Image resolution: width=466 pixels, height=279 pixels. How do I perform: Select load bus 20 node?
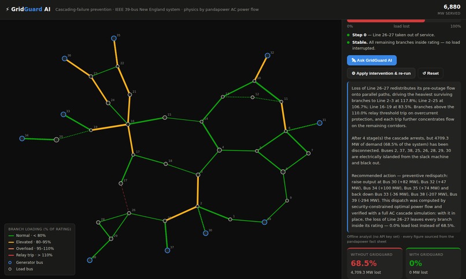click(57, 139)
